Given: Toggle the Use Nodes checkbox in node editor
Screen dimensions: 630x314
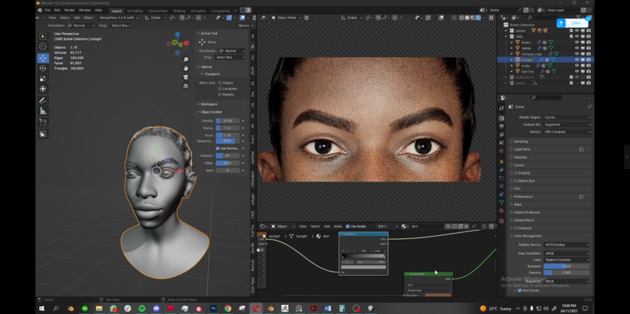Looking at the screenshot, I should 348,226.
